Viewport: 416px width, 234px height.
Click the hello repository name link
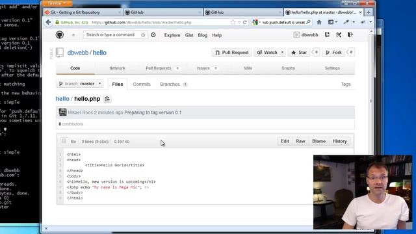(x=99, y=53)
